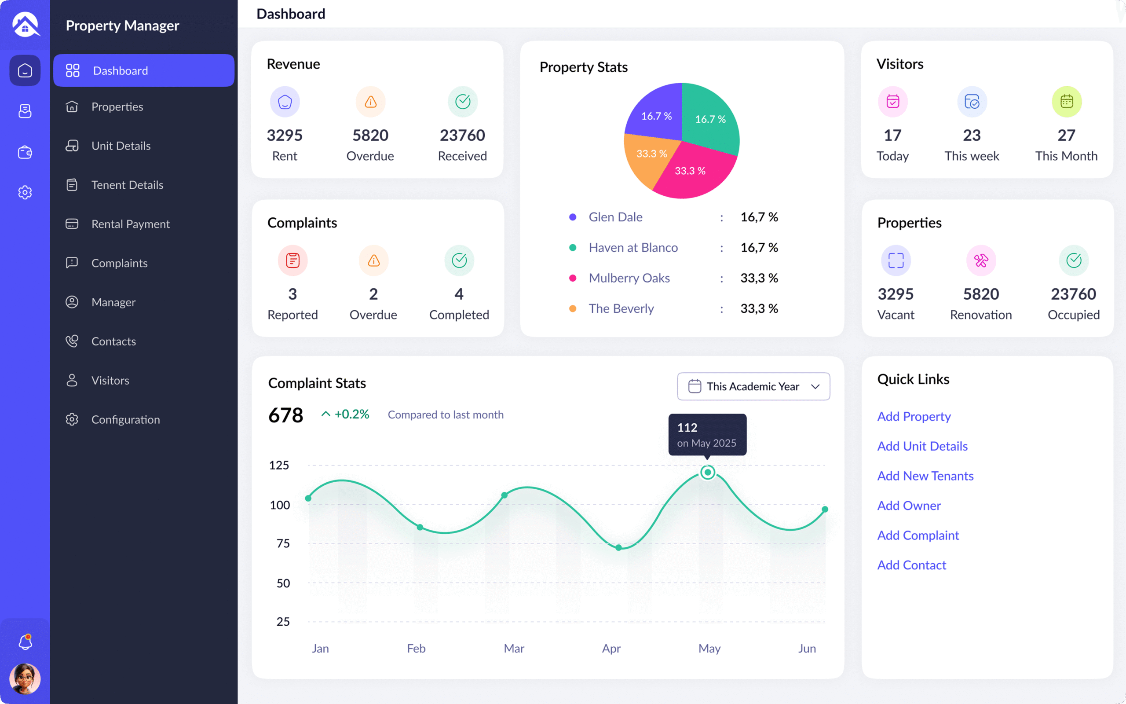The image size is (1126, 704).
Task: Open the user profile avatar
Action: (25, 678)
